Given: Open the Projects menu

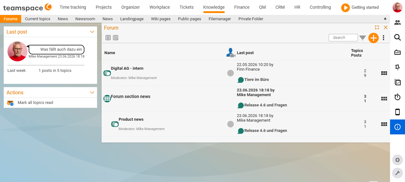Looking at the screenshot, I should (x=104, y=7).
